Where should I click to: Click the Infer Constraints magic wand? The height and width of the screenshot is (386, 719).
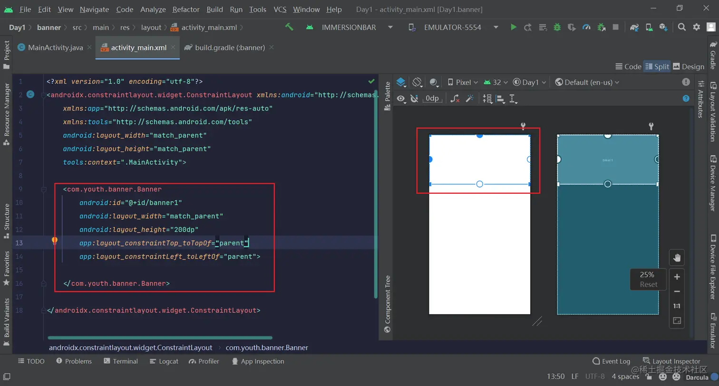[x=470, y=98]
